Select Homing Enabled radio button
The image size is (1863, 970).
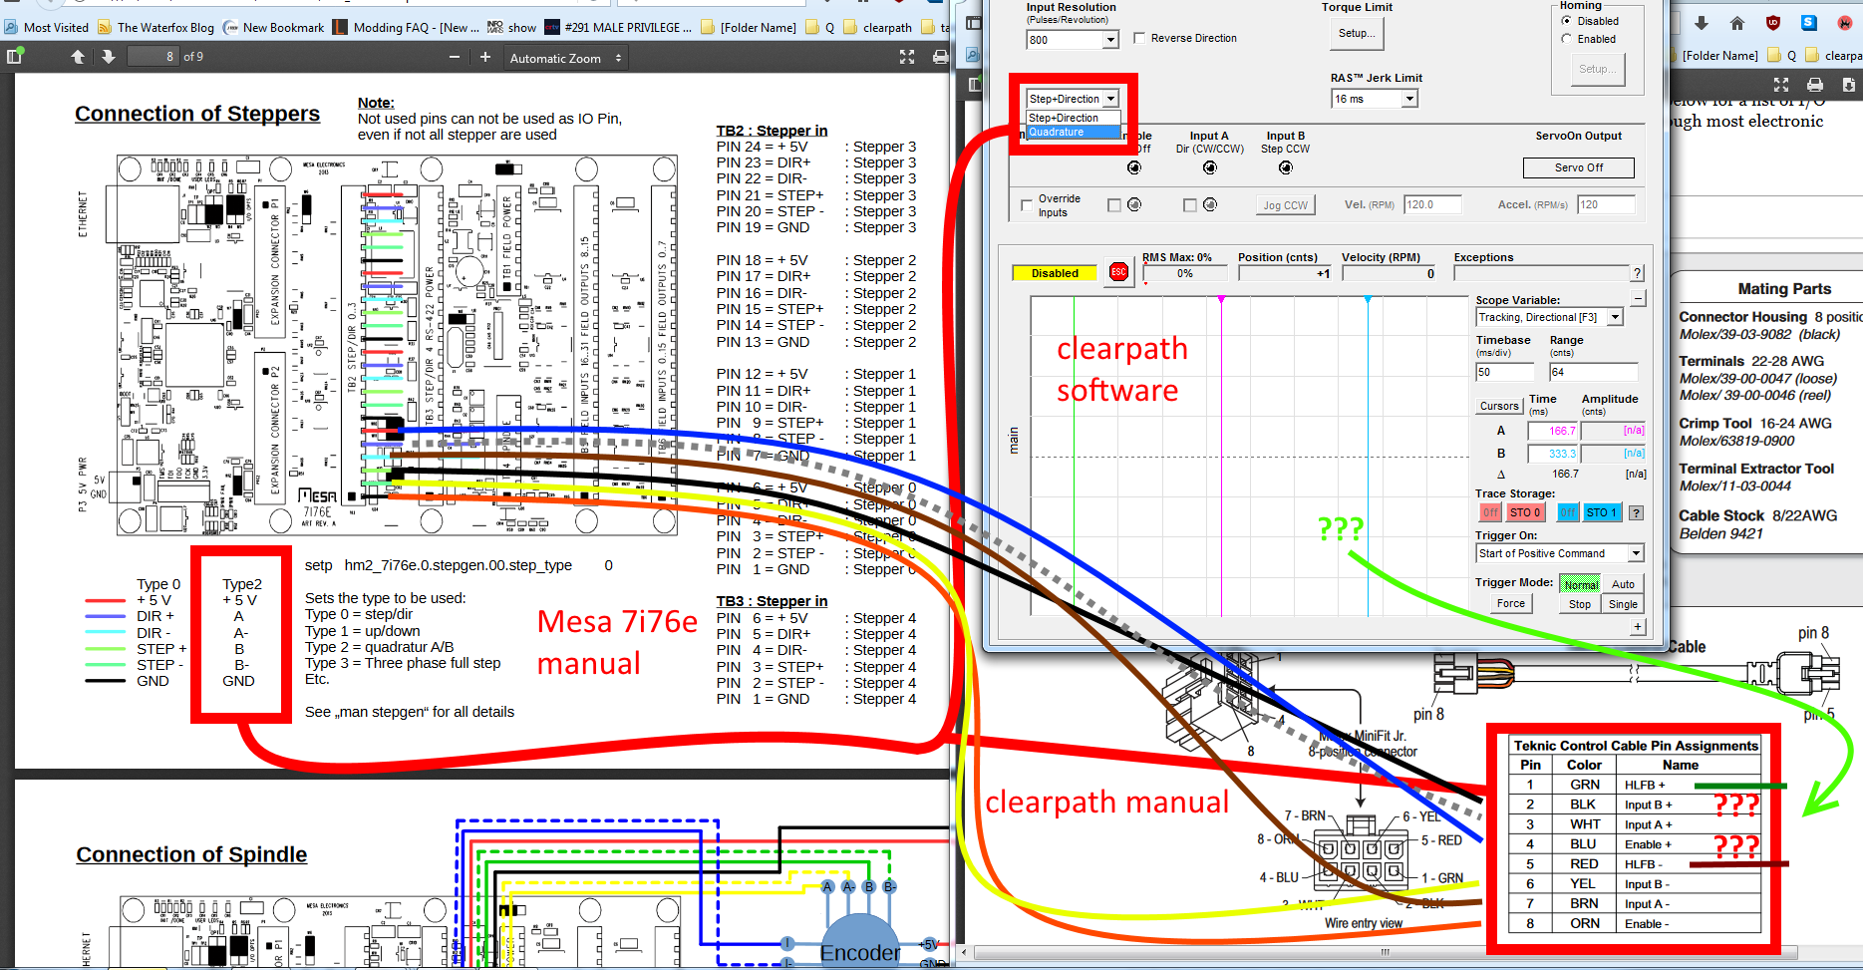click(1566, 39)
